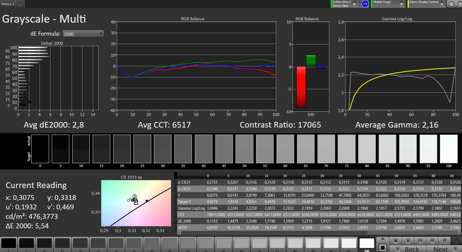Select the 40 percent patch in bottom bar
This screenshot has height=252, width=462.
152,244
